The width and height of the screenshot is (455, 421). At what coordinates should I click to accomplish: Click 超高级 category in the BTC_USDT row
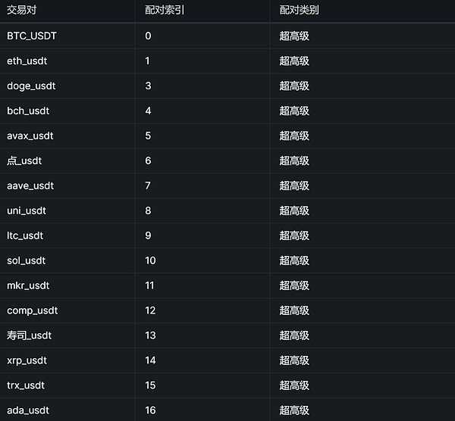[294, 36]
